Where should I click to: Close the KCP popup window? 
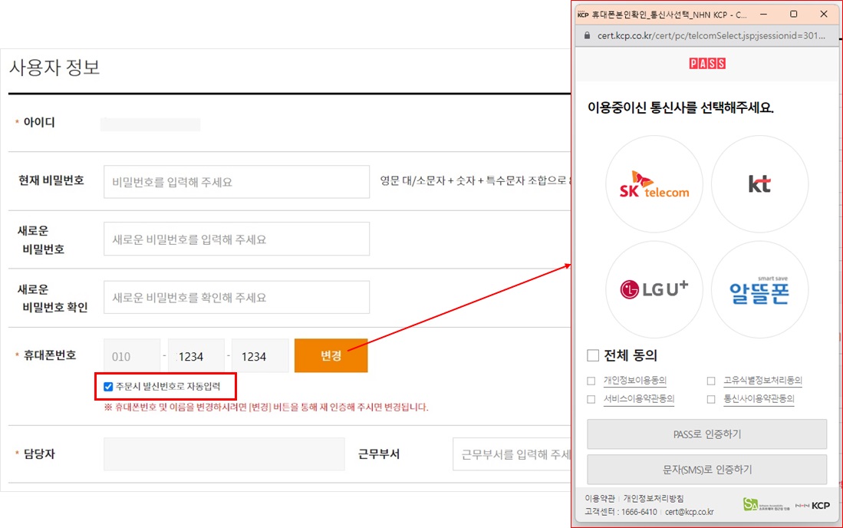click(824, 14)
